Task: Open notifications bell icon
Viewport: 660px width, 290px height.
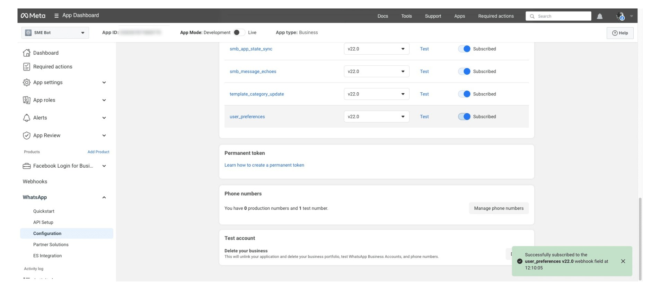Action: click(x=600, y=16)
